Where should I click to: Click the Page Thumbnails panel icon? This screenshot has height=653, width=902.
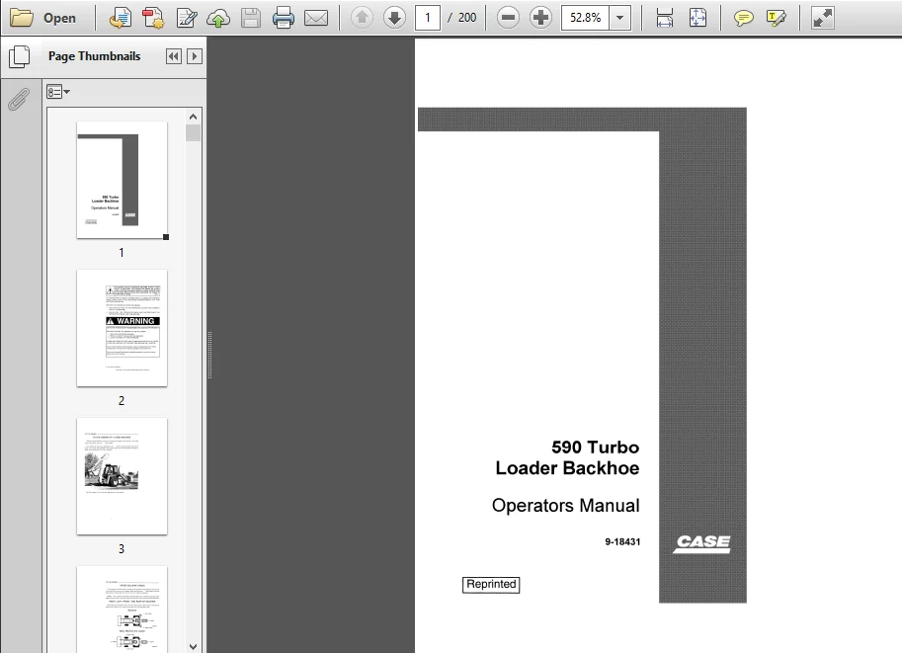[20, 56]
